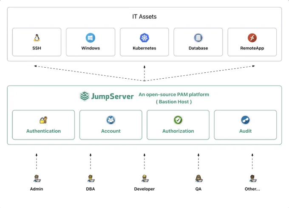Screen dimensions: 289x208
Task: Click the Kubernetes helm wheel icon
Action: (x=144, y=38)
